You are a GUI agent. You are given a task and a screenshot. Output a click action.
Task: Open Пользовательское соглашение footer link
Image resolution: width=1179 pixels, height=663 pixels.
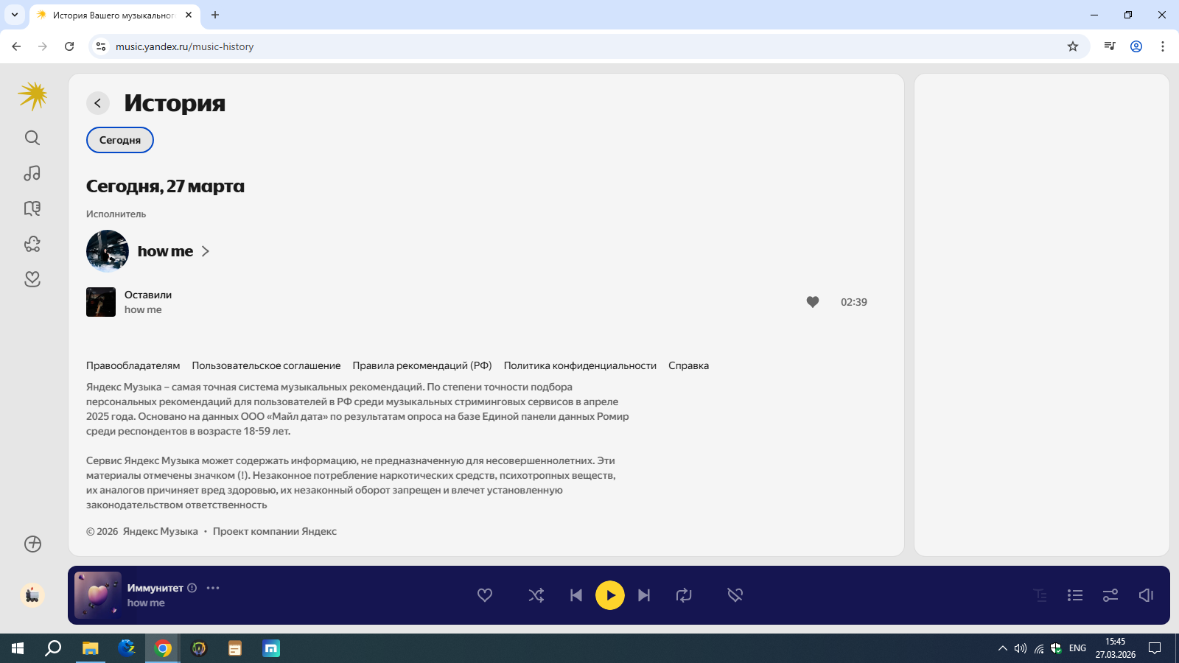coord(267,365)
